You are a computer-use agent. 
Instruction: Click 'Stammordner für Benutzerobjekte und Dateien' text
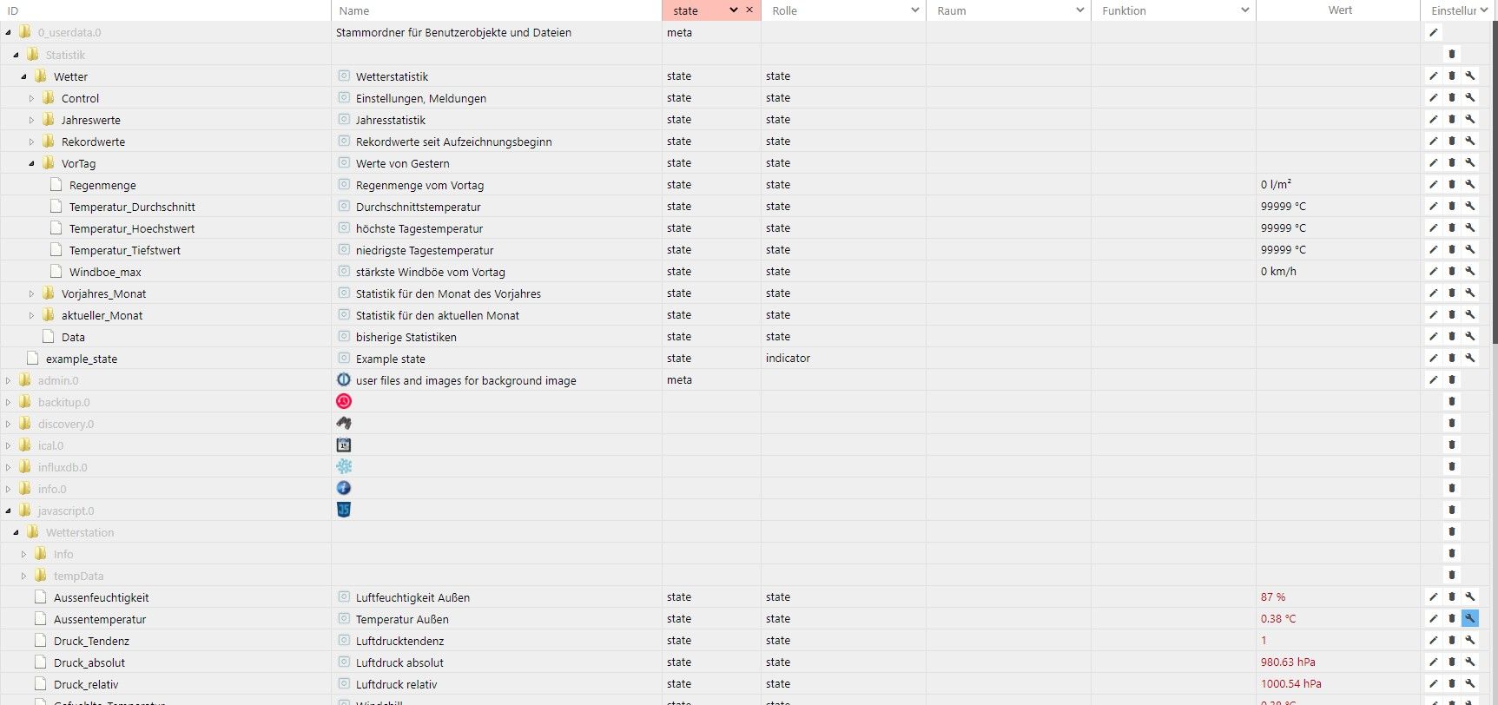[x=453, y=33]
